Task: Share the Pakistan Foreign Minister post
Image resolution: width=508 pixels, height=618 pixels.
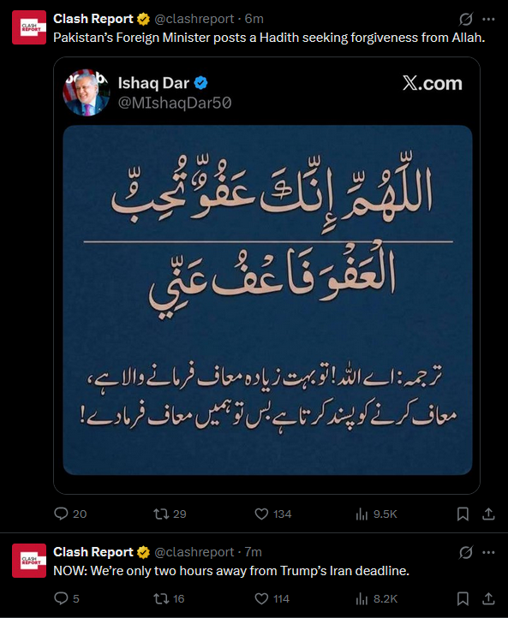Action: 488,514
